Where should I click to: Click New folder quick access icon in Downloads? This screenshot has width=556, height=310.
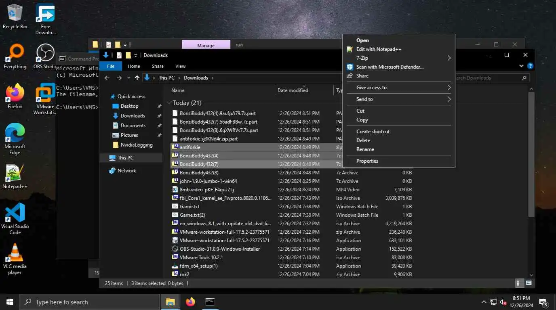128,55
